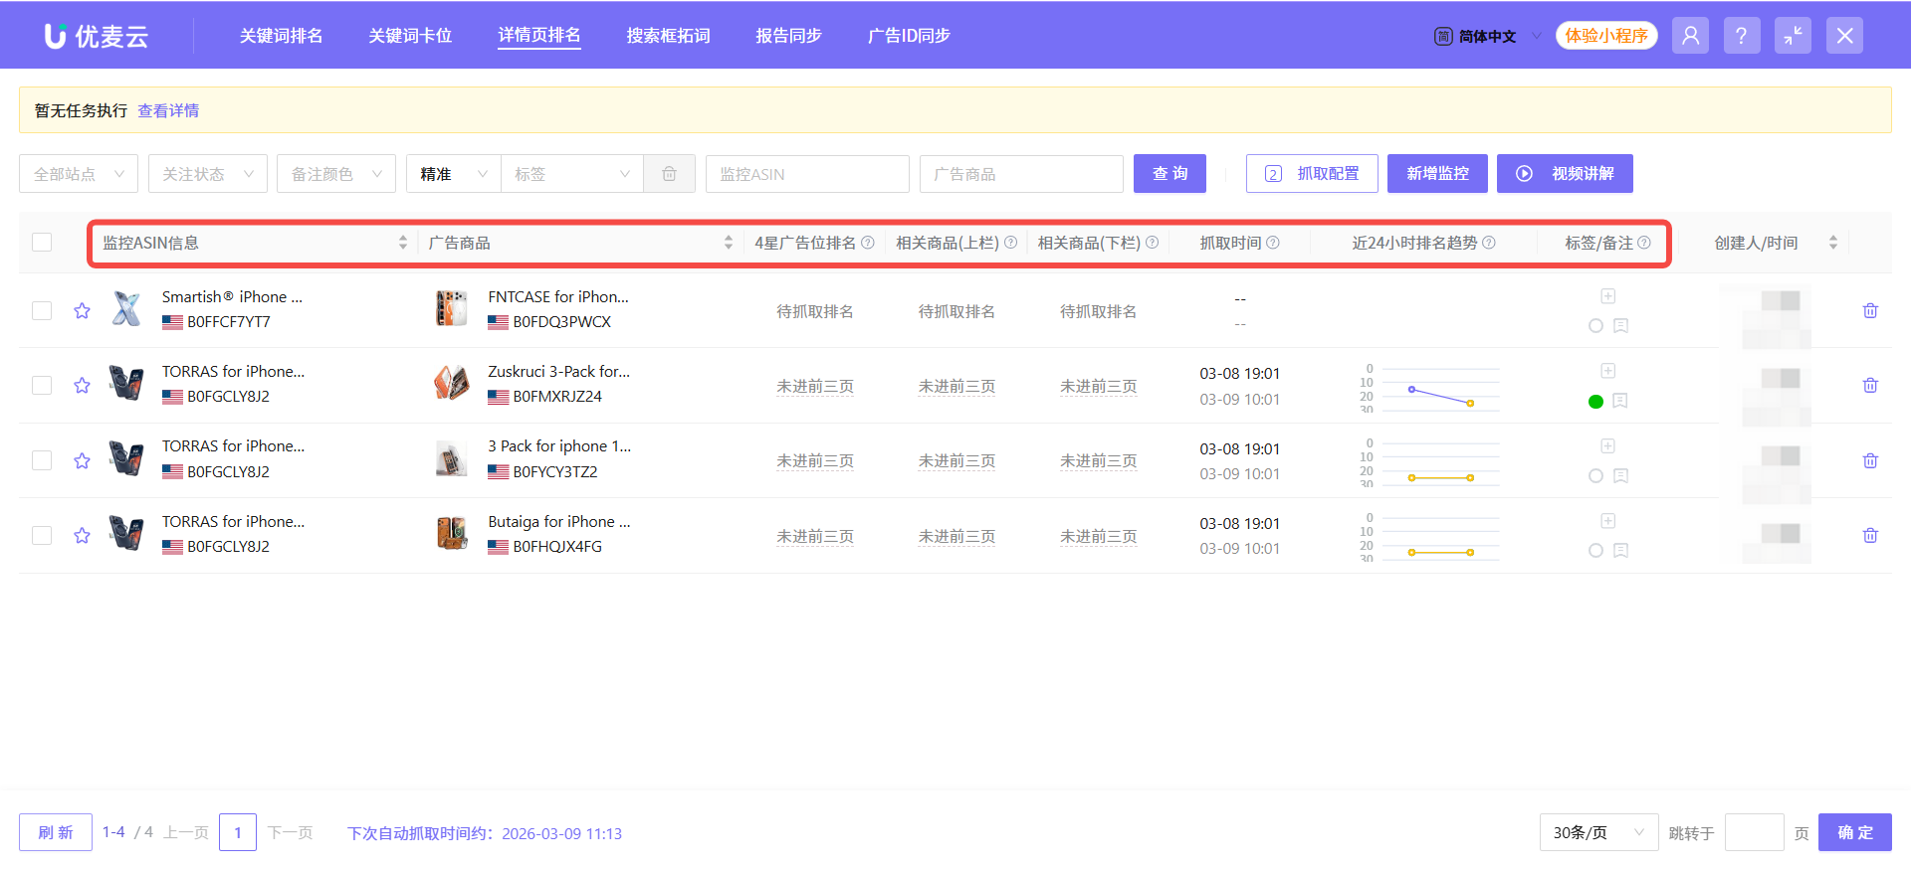Image resolution: width=1911 pixels, height=873 pixels.
Task: Click help icon next to 抓取时间 header
Action: pyautogui.click(x=1273, y=243)
